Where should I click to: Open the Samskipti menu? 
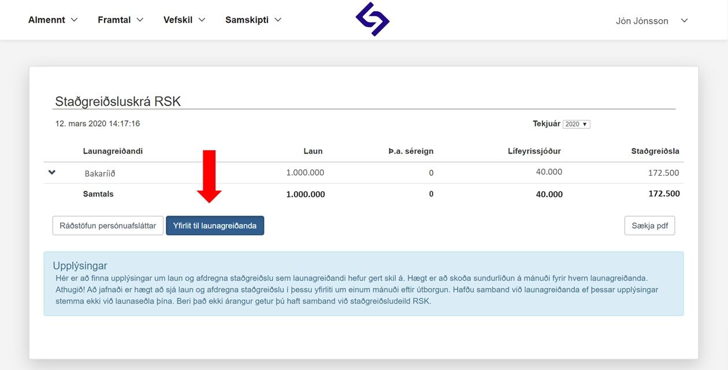[x=253, y=20]
